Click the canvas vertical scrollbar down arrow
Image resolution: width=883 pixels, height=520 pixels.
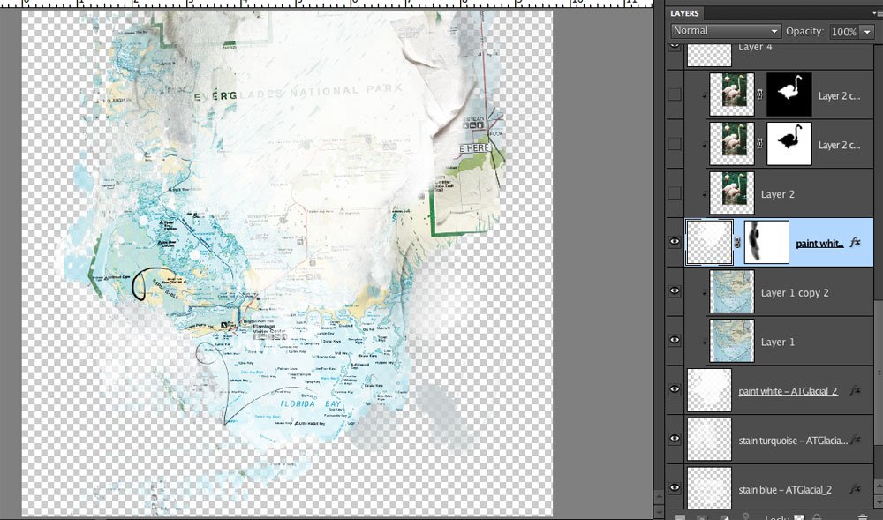coord(659,513)
